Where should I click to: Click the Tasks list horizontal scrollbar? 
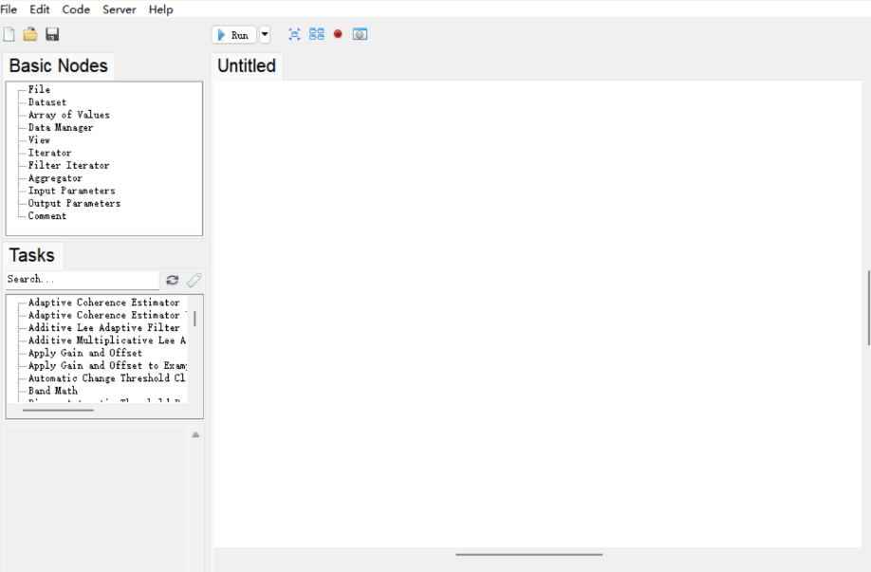[x=58, y=411]
